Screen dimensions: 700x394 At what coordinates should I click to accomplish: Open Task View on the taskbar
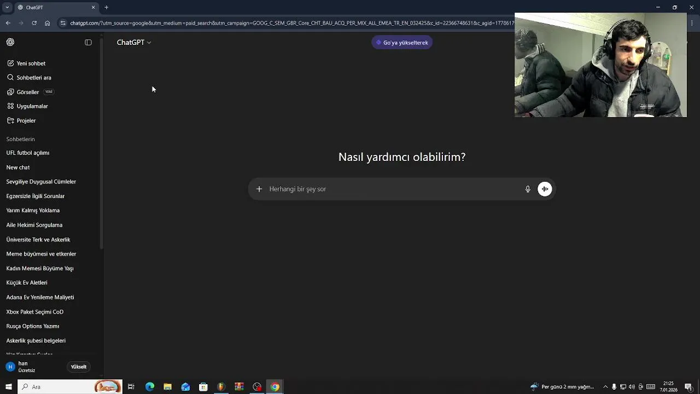(x=131, y=387)
